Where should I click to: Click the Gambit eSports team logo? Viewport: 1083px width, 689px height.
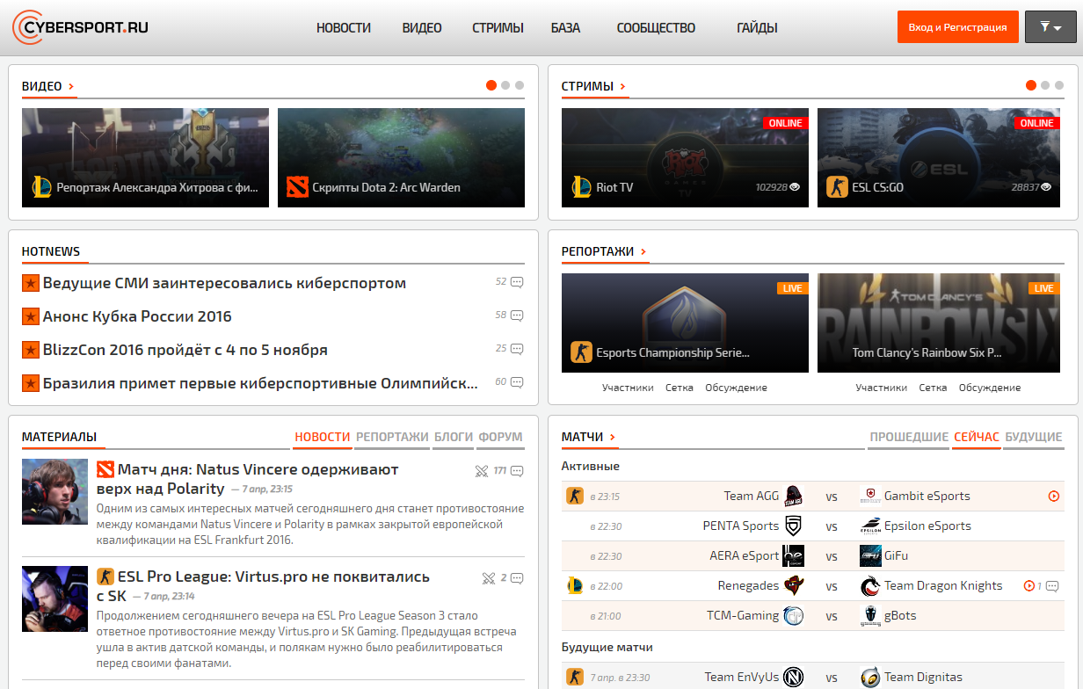870,496
